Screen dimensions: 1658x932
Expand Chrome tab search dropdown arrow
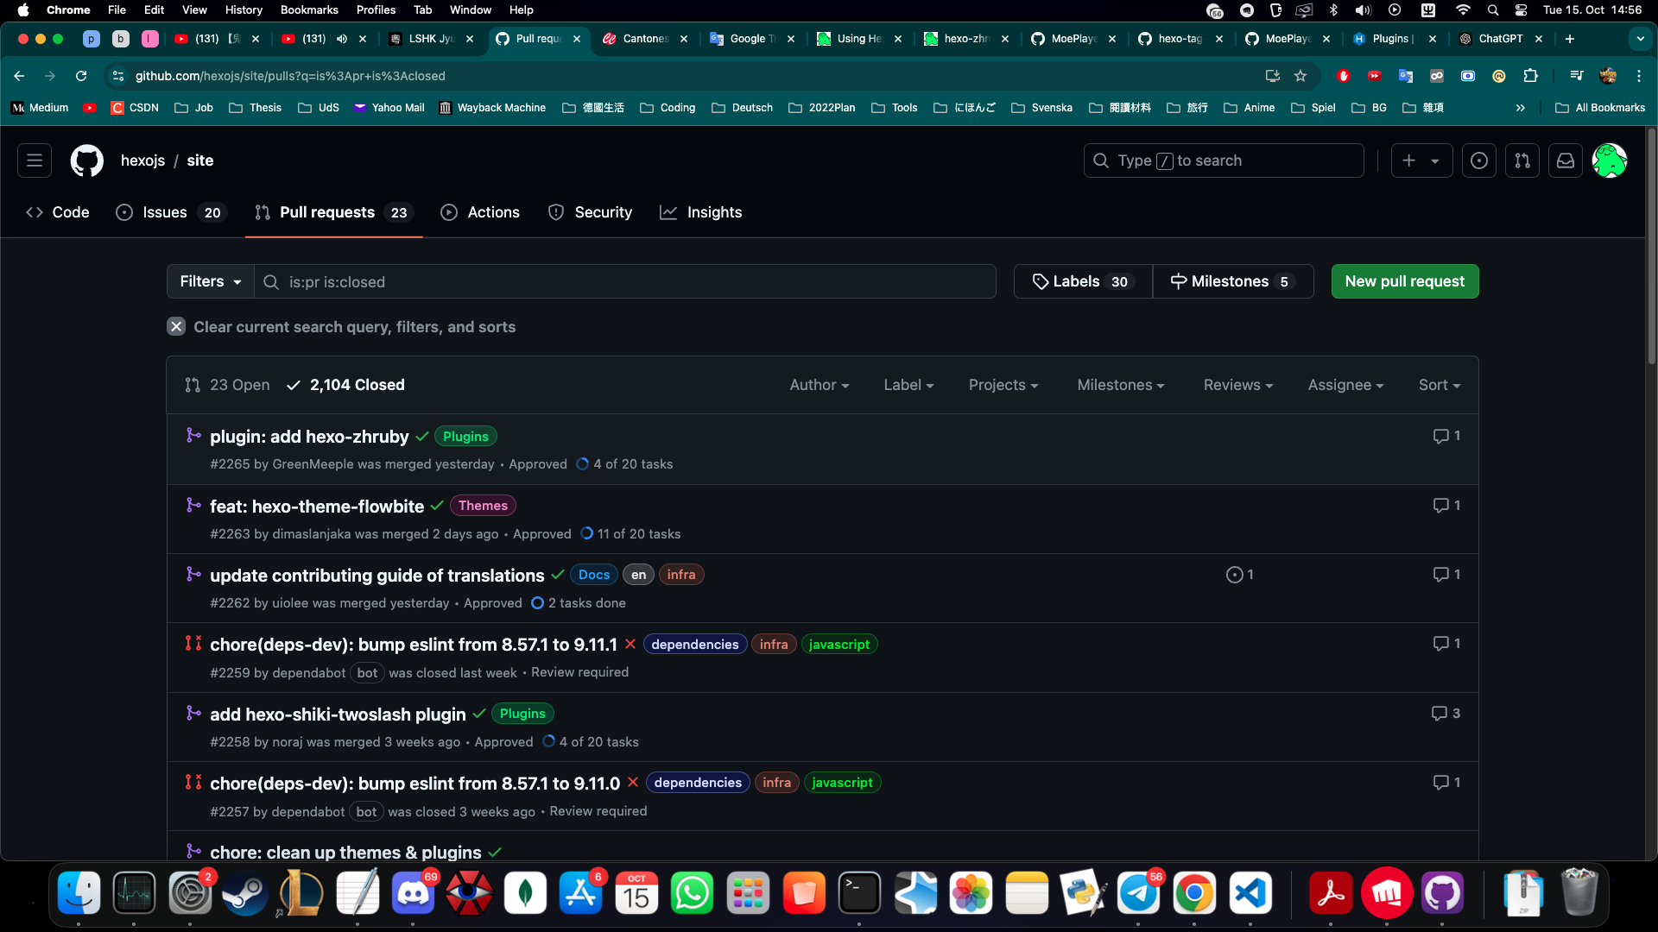(x=1640, y=39)
